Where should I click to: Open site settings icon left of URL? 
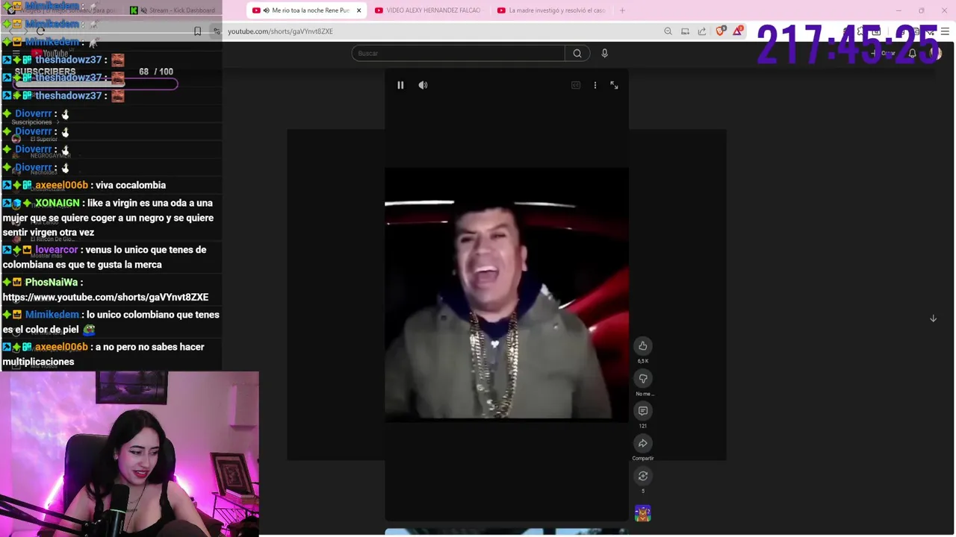217,31
